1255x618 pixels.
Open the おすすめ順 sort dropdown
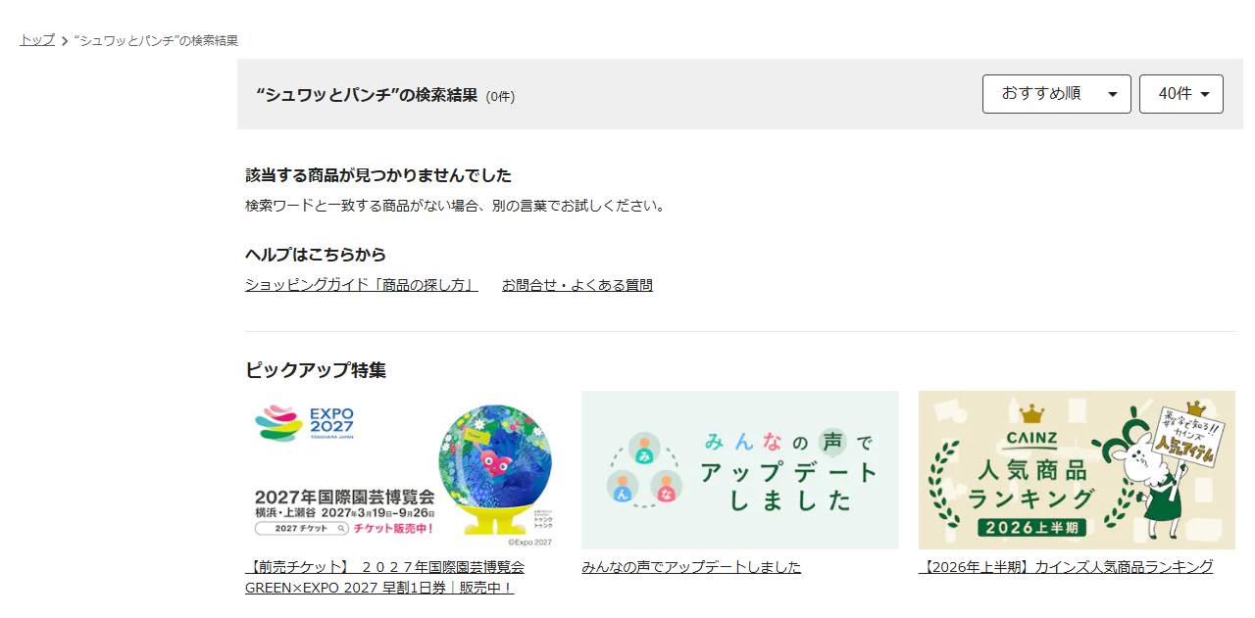click(x=1057, y=94)
